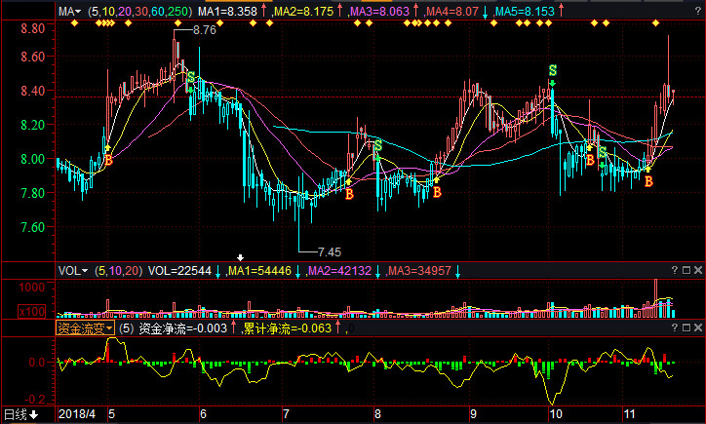Click the maximize square icon in 资金流变 panel
Image resolution: width=706 pixels, height=424 pixels.
point(687,329)
